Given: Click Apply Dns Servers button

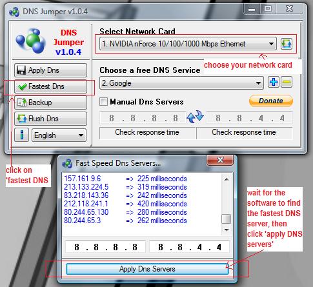Looking at the screenshot, I should click(147, 269).
